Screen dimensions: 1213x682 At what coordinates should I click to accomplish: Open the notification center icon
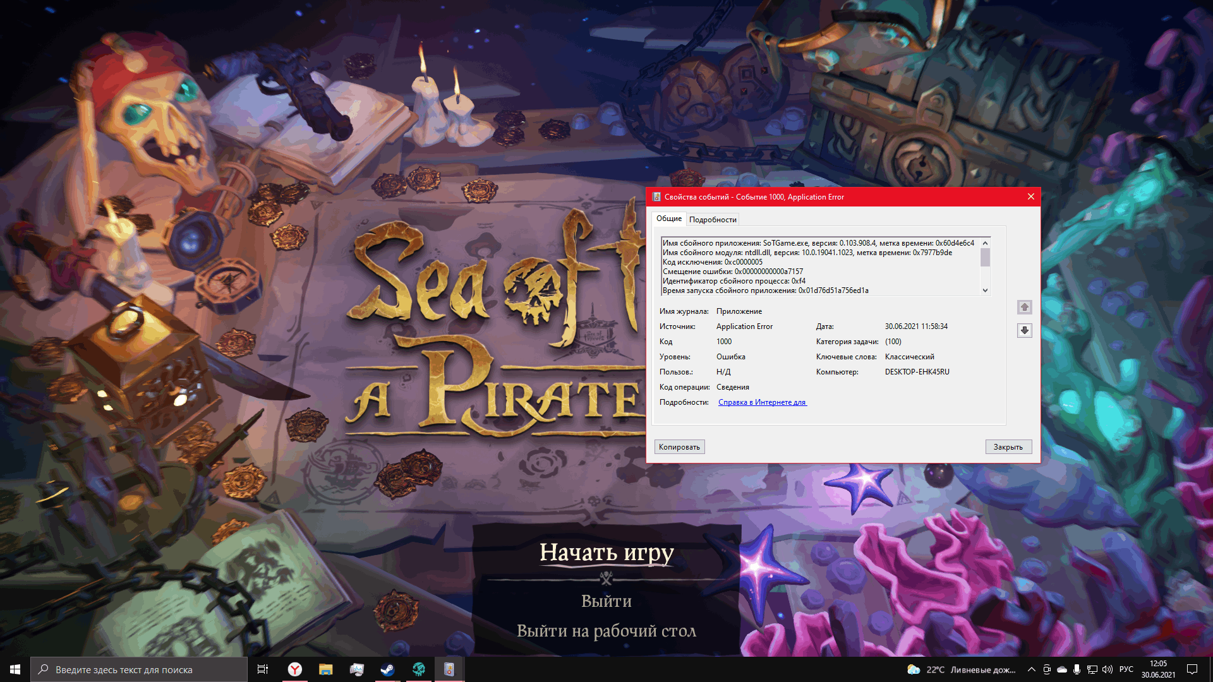point(1192,669)
